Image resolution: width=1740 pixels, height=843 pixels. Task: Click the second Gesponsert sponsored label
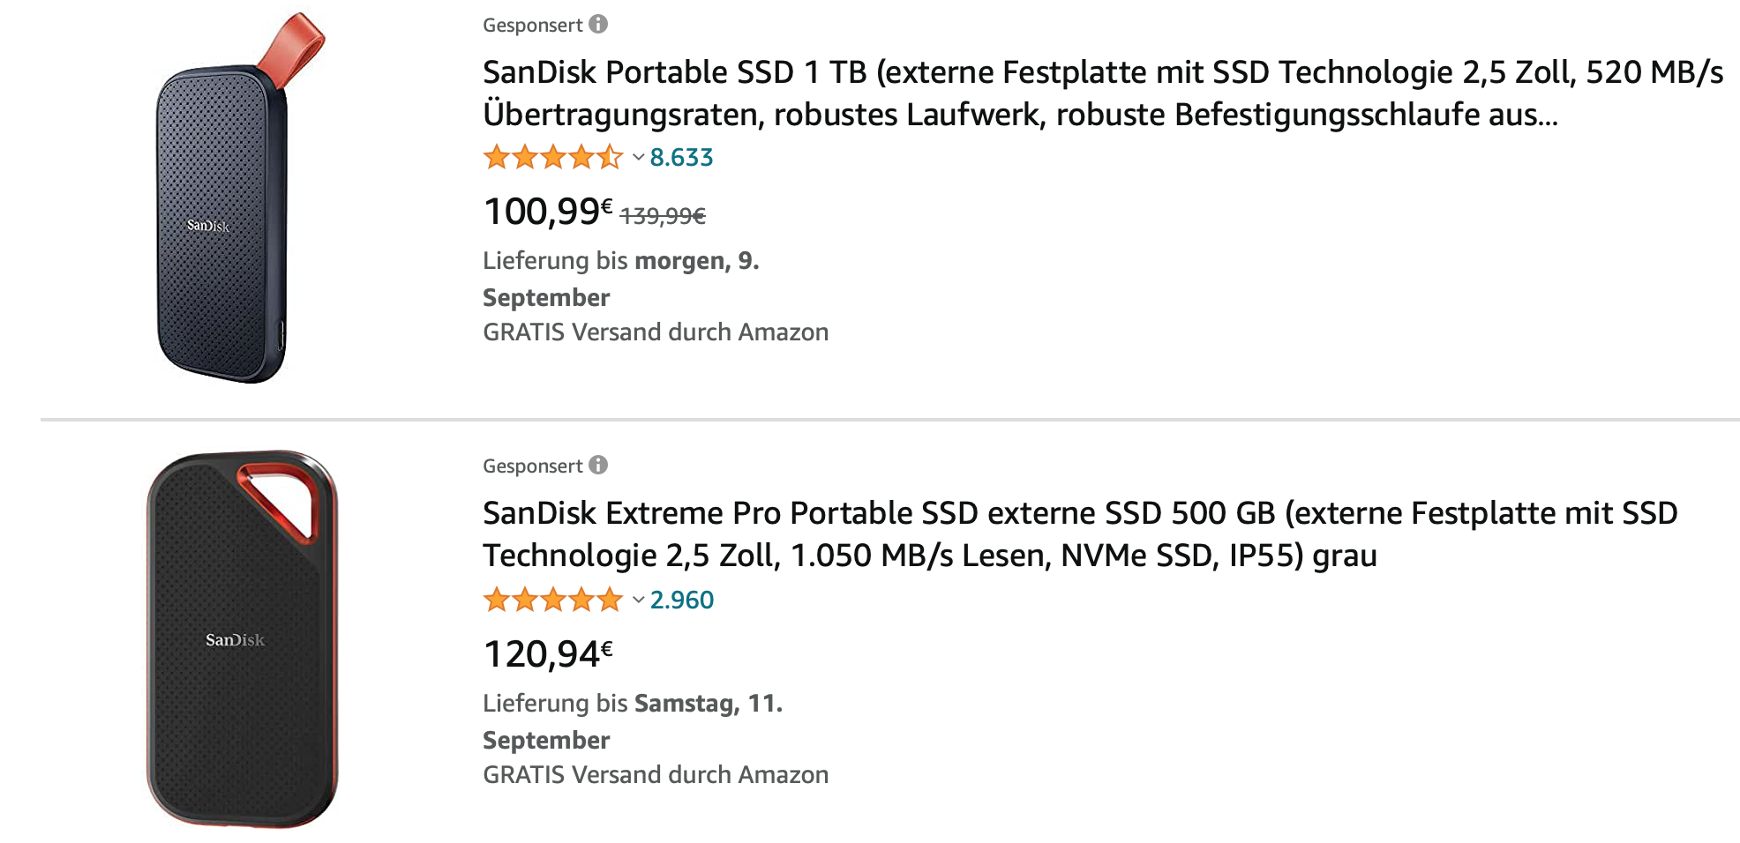coord(532,466)
